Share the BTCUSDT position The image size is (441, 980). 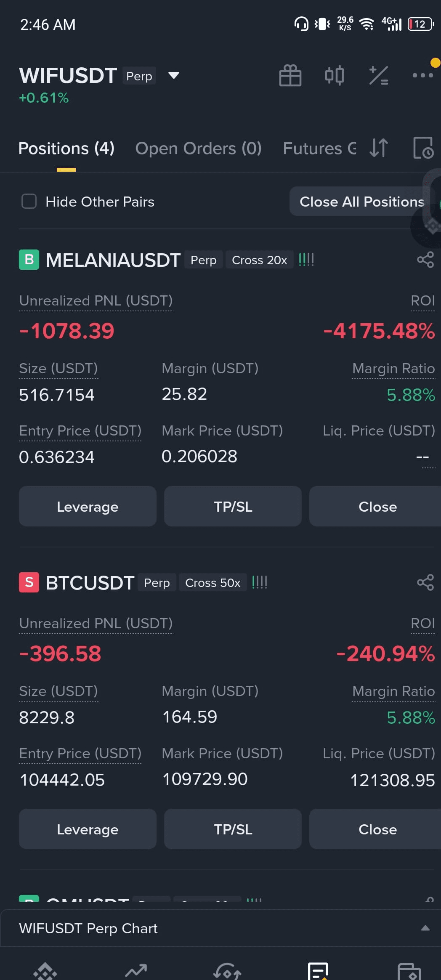tap(425, 582)
